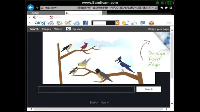This screenshot has height=112, width=200.
Task: Click the Select toolbar button
Action: (x=55, y=17)
